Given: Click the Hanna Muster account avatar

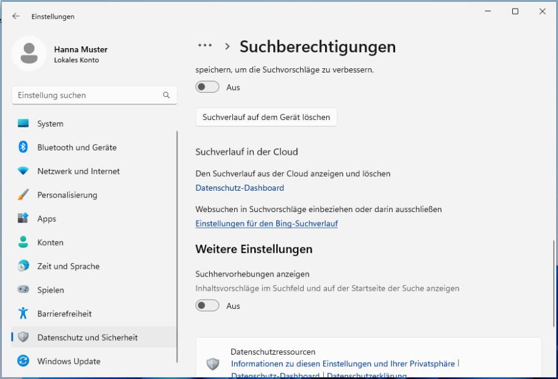Looking at the screenshot, I should coord(29,54).
